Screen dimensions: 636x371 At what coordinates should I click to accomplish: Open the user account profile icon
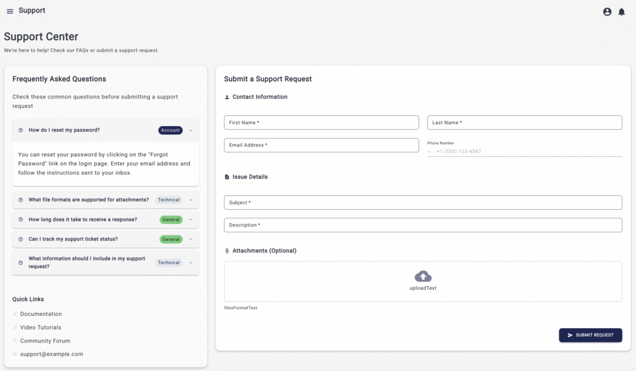(607, 12)
